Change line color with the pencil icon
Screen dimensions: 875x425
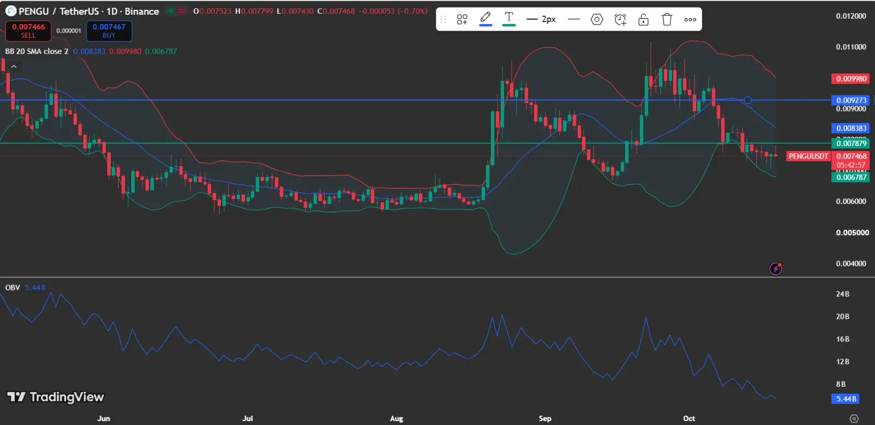[x=485, y=19]
